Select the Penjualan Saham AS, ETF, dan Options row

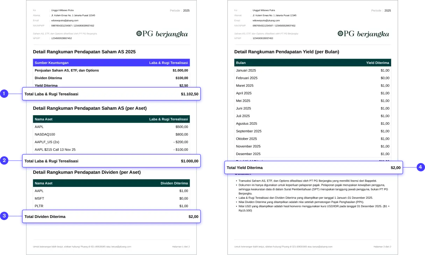click(111, 71)
